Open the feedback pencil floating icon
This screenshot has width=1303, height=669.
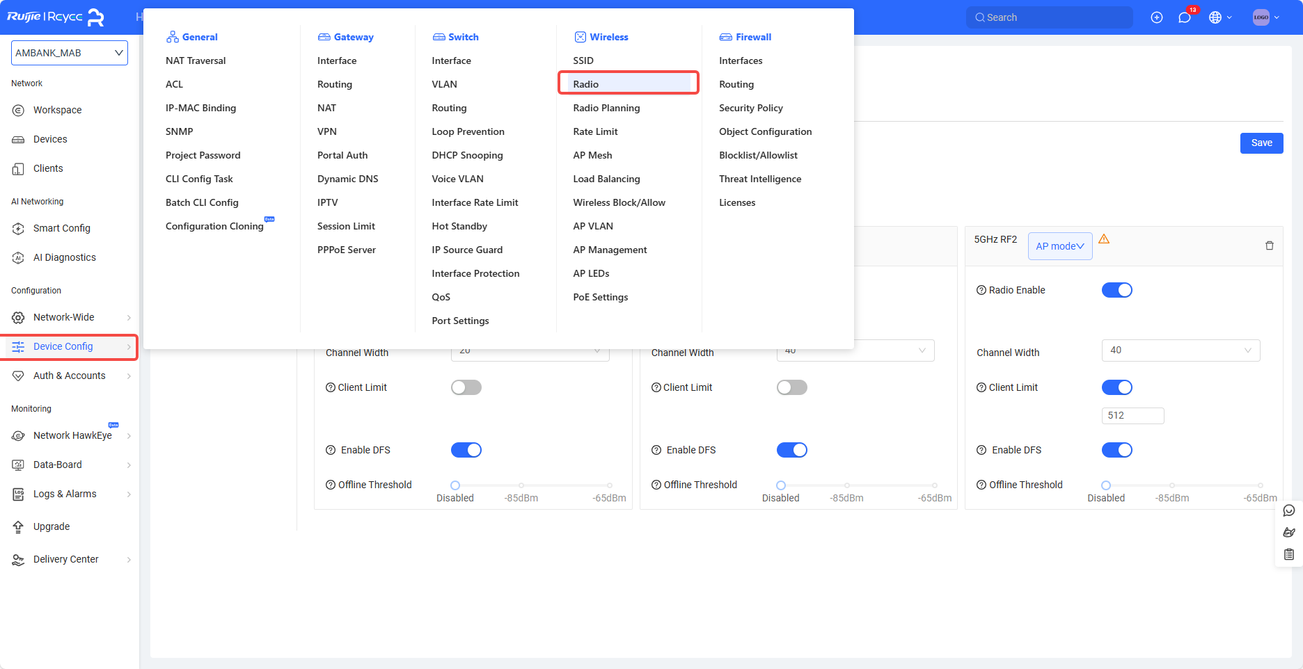[x=1289, y=533]
